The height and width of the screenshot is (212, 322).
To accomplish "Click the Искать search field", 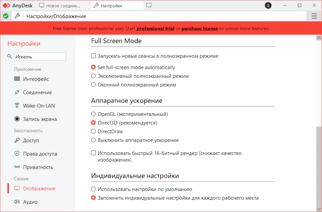I will (x=40, y=56).
